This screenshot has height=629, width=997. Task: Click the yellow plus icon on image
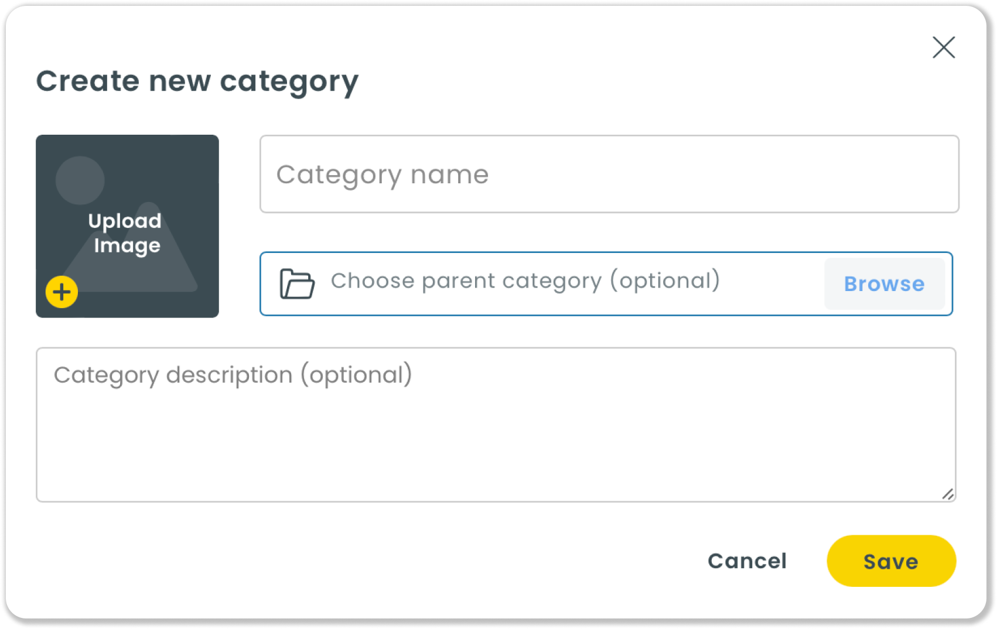[x=62, y=292]
